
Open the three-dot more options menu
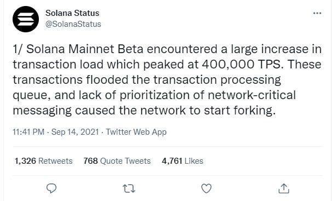317,13
